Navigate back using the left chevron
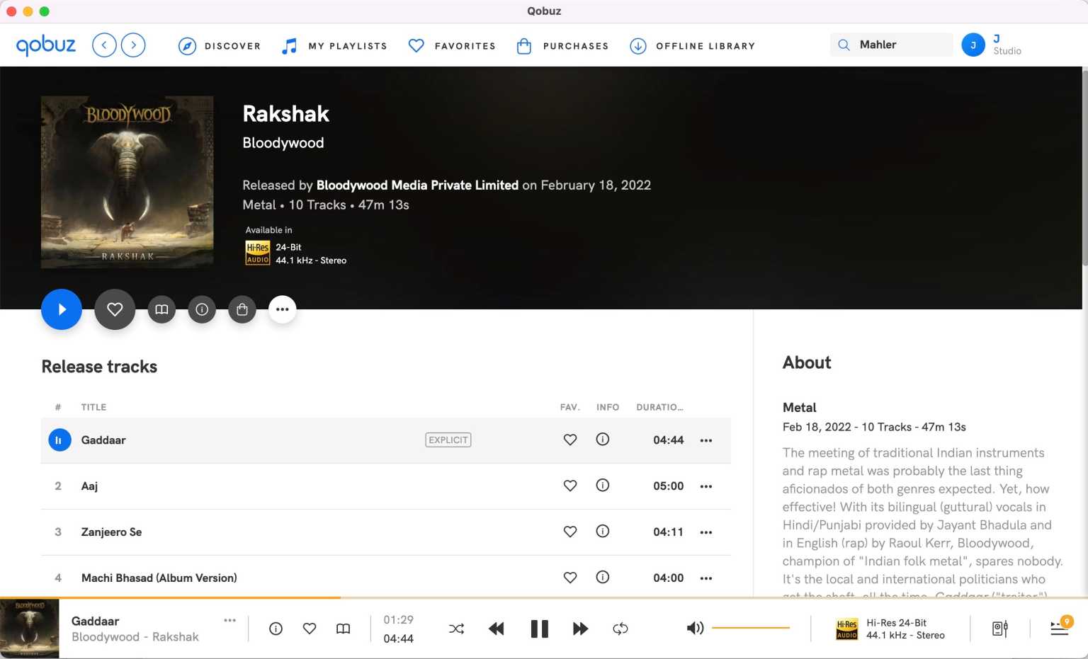This screenshot has height=659, width=1088. 104,45
